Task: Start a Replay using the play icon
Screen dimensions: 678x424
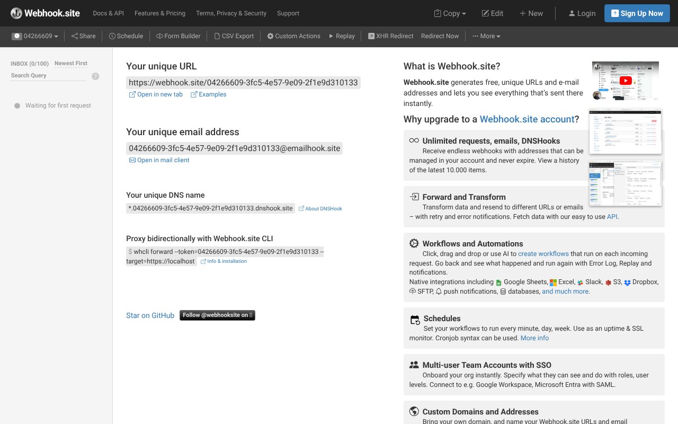Action: pyautogui.click(x=331, y=36)
